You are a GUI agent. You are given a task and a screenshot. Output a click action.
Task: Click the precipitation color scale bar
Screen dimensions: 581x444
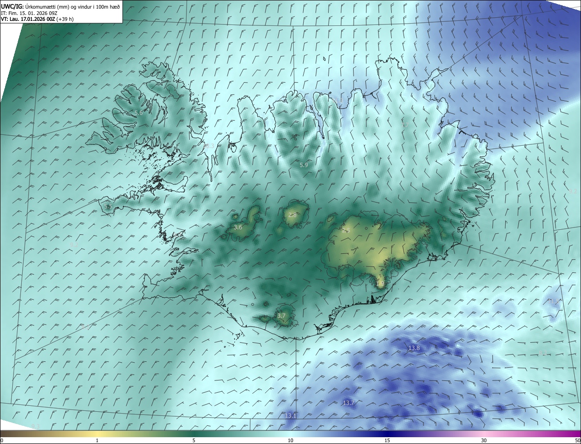[x=290, y=434]
